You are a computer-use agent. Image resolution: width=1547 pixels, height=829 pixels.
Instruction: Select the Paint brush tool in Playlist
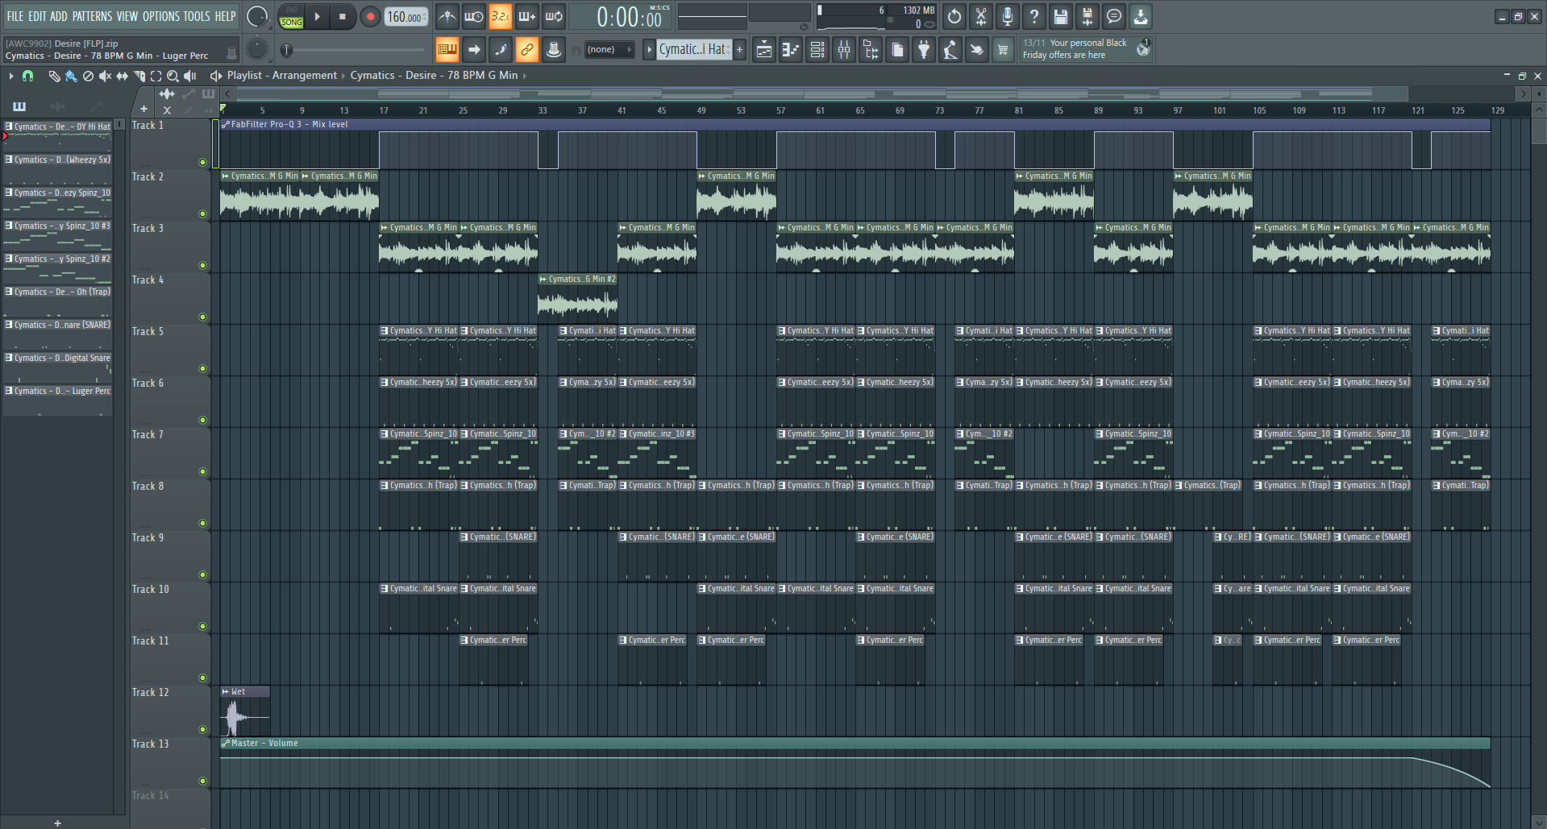[71, 76]
